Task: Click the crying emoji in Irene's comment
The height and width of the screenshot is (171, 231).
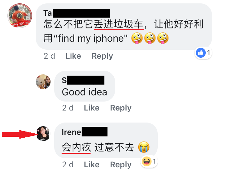Action: point(144,147)
